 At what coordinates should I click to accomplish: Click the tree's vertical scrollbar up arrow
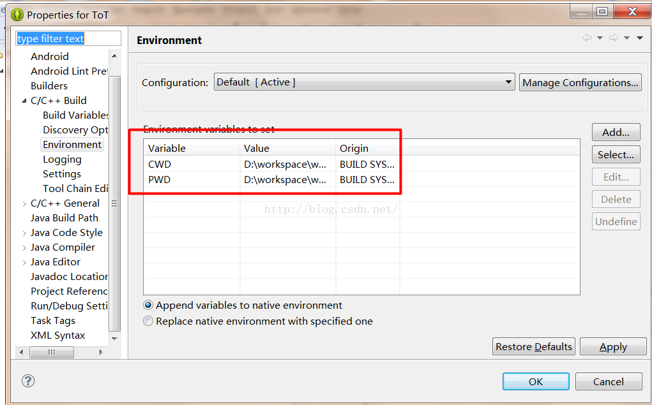tap(115, 55)
